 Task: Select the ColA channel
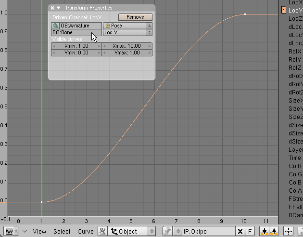click(295, 191)
